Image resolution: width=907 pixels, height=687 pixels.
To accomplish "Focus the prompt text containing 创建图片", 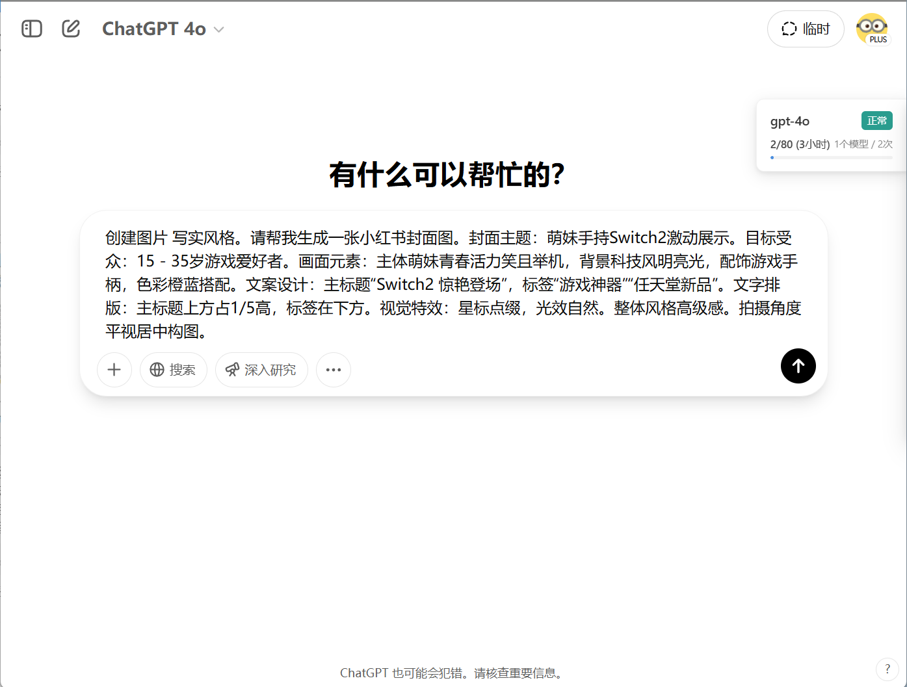I will [453, 285].
